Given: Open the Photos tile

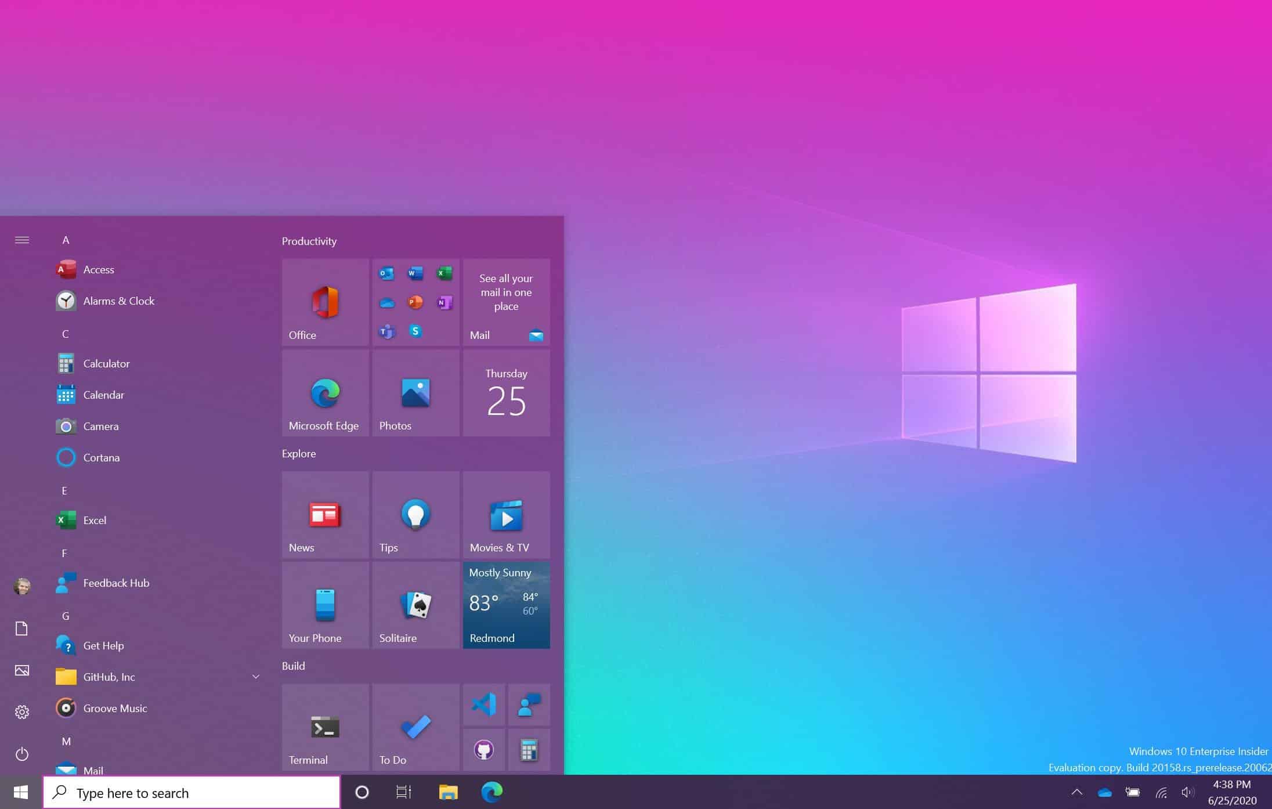Looking at the screenshot, I should 416,393.
